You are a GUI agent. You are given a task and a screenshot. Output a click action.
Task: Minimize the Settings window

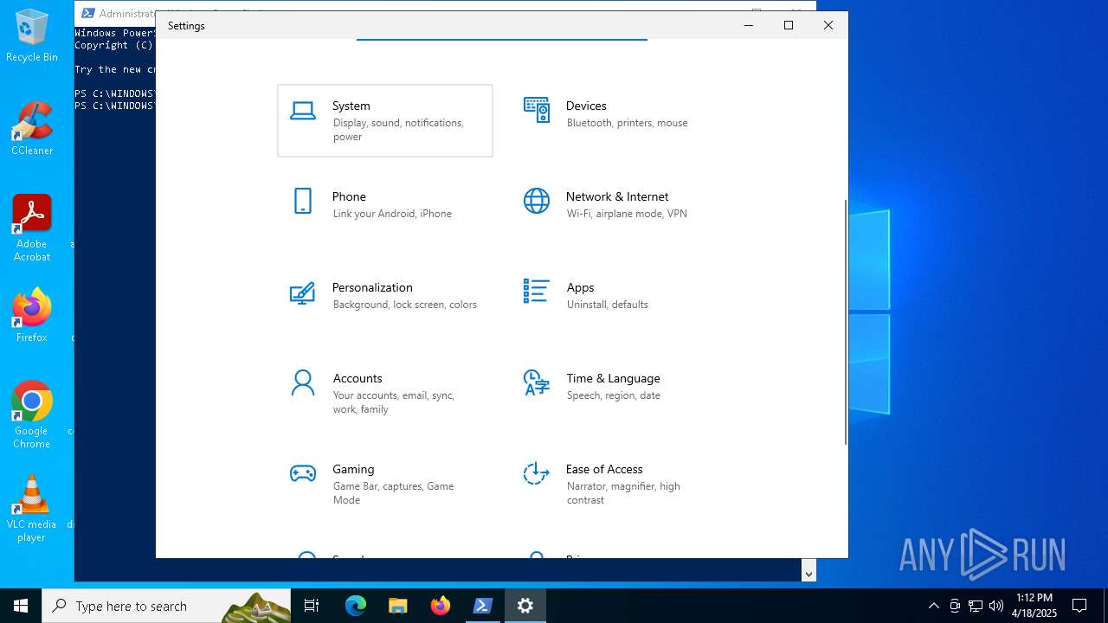749,25
